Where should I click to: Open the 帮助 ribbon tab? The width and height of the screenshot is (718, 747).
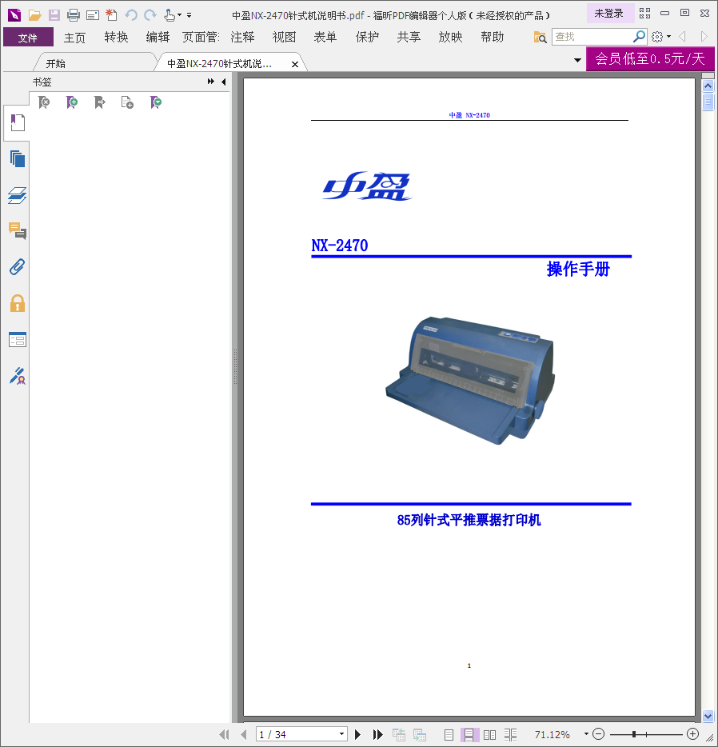pyautogui.click(x=493, y=37)
